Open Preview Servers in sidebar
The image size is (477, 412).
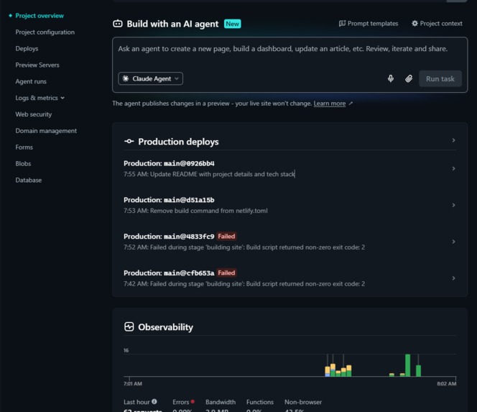point(37,65)
